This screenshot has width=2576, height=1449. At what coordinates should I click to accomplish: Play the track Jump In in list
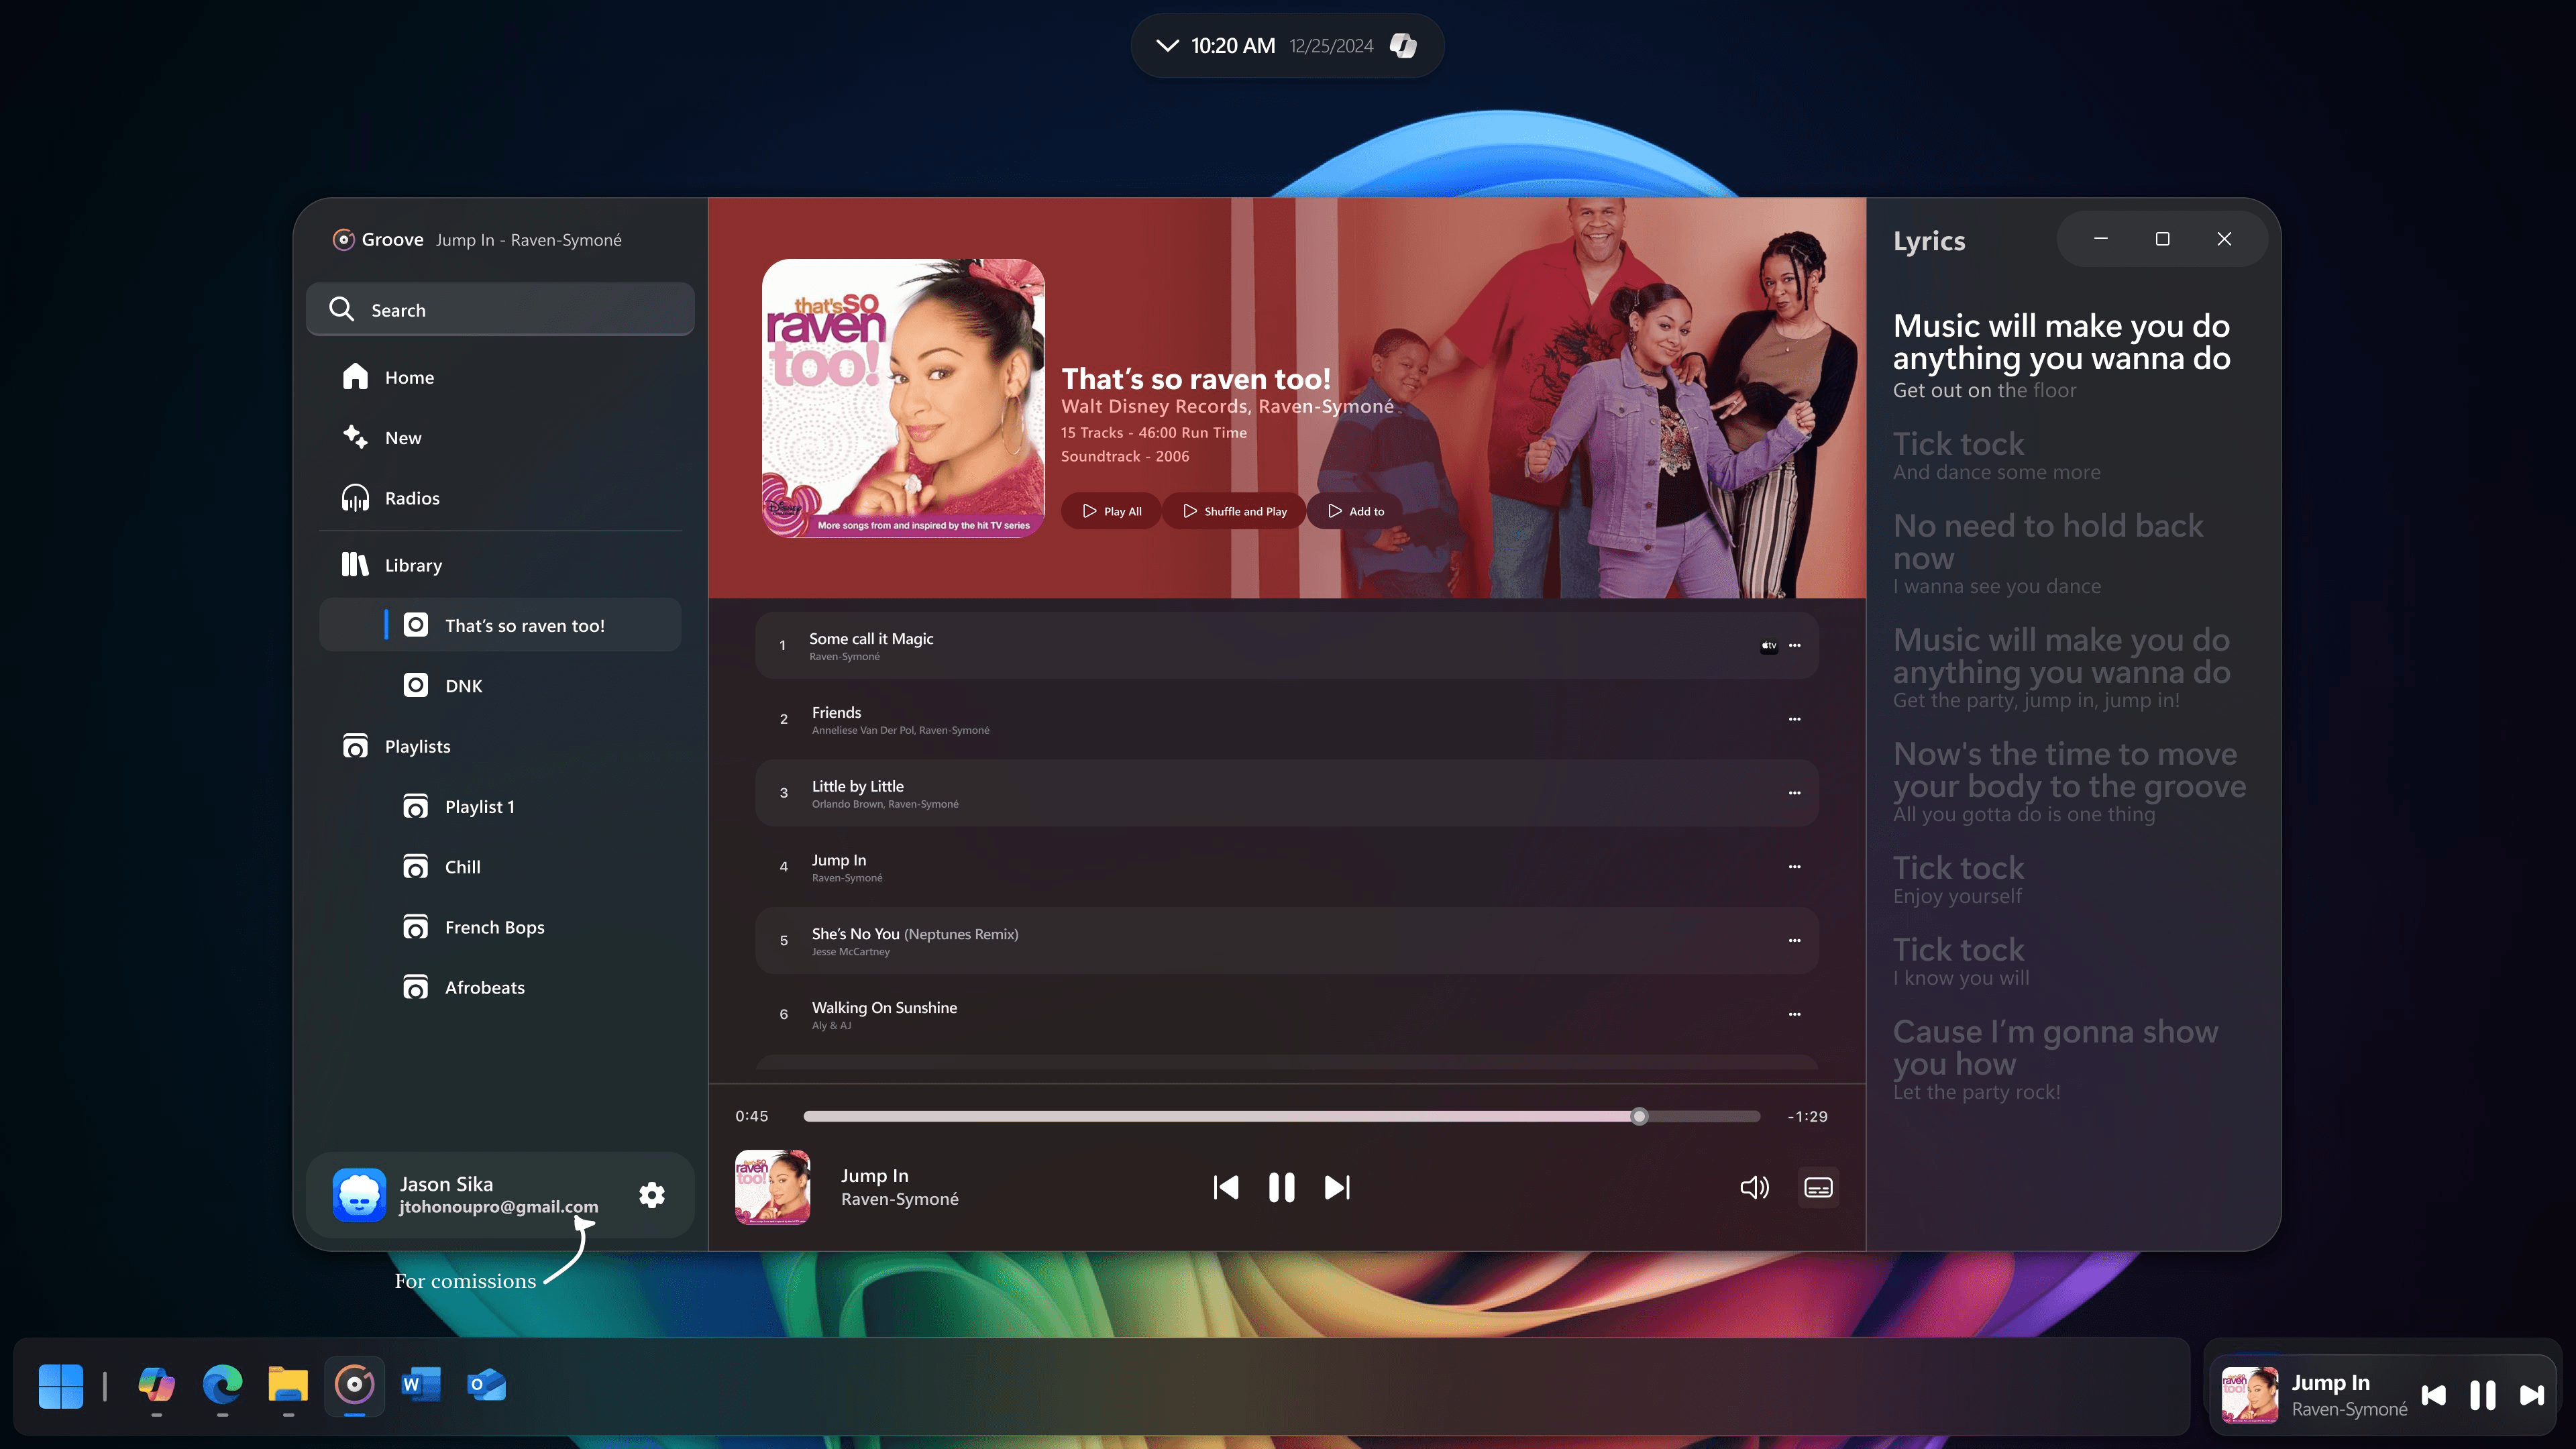[1287, 867]
